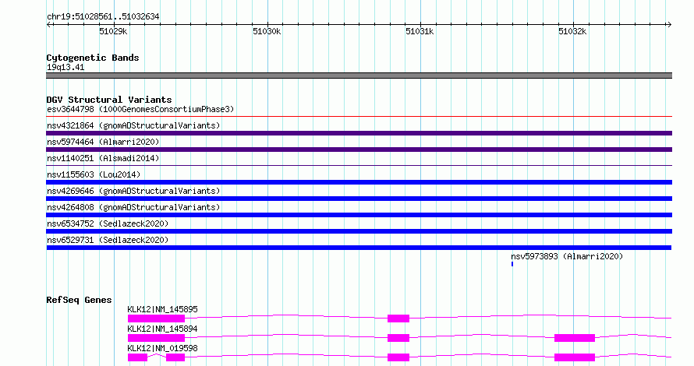Click the right arrow end of the ruler
The height and width of the screenshot is (366, 694).
[x=669, y=24]
